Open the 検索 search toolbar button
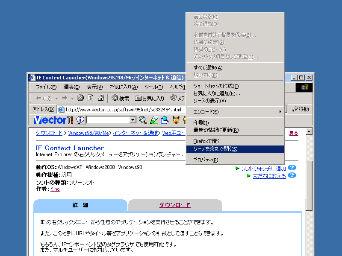The image size is (342, 256). (x=121, y=98)
